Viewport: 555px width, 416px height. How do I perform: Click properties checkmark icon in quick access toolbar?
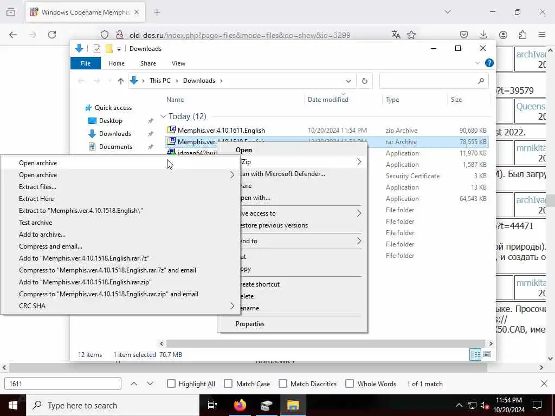pyautogui.click(x=96, y=49)
